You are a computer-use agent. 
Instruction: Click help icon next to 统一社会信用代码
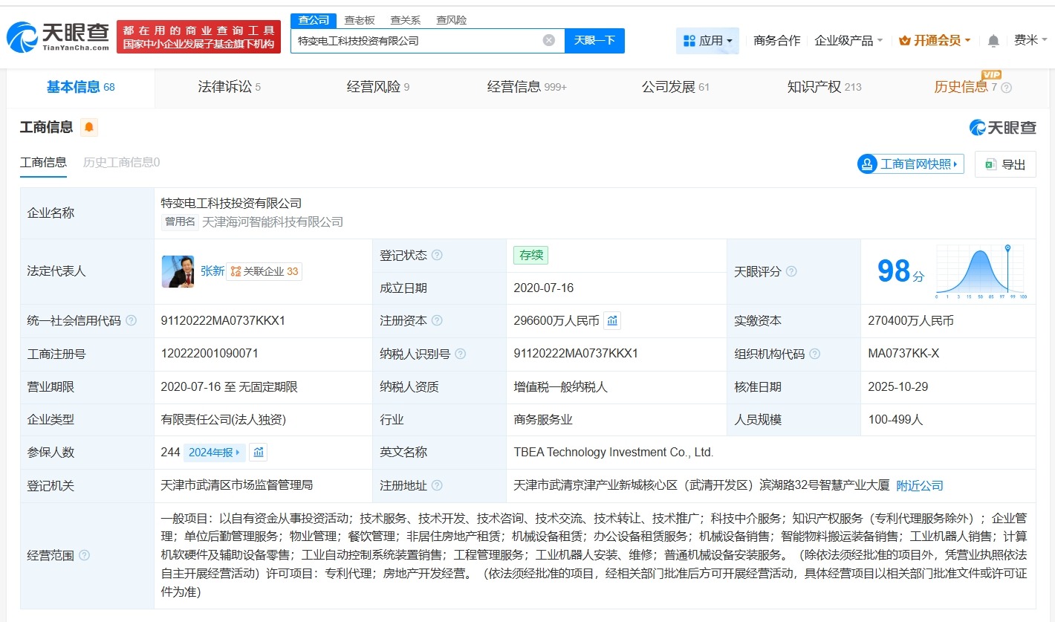pyautogui.click(x=131, y=320)
